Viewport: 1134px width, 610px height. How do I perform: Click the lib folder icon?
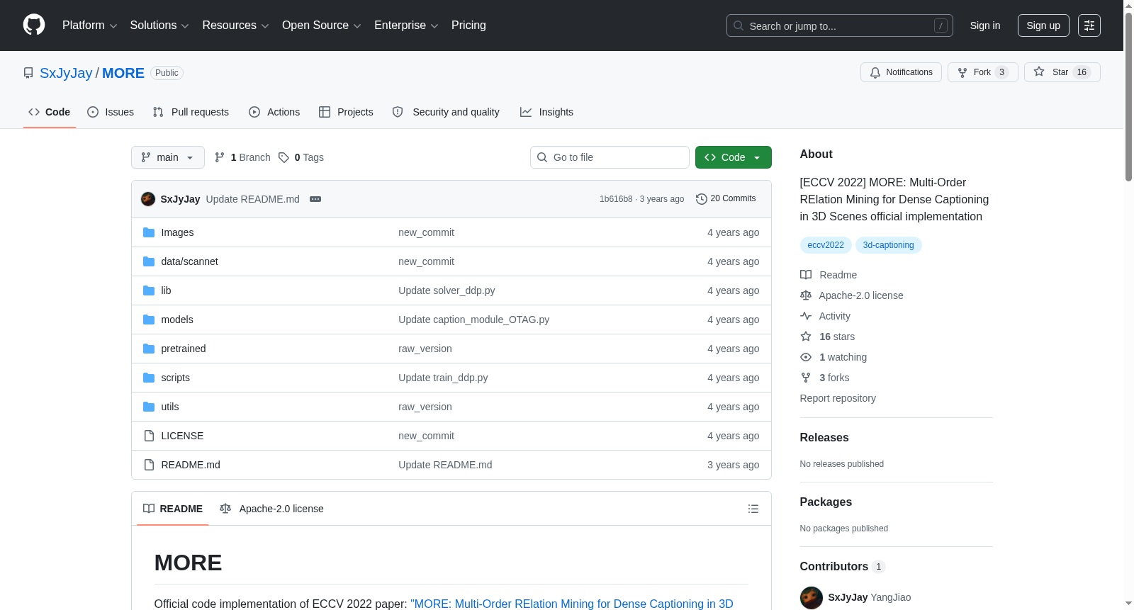point(149,290)
